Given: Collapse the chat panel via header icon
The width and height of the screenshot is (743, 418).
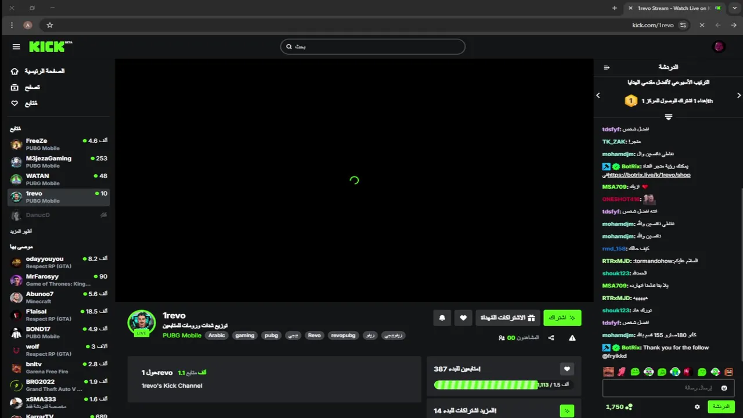Looking at the screenshot, I should [x=607, y=67].
